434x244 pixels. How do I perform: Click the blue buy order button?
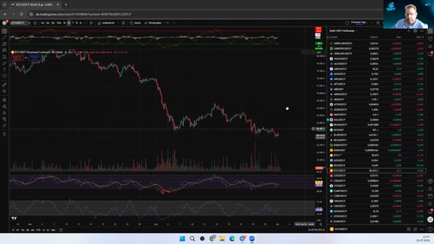[35, 58]
